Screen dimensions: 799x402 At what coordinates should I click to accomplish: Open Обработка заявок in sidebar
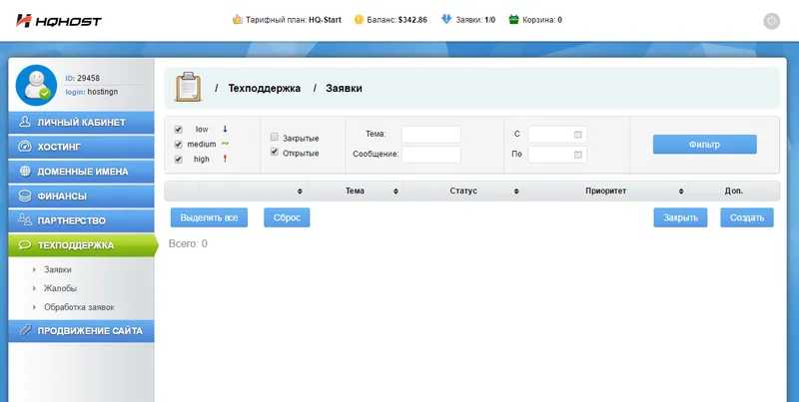(79, 307)
